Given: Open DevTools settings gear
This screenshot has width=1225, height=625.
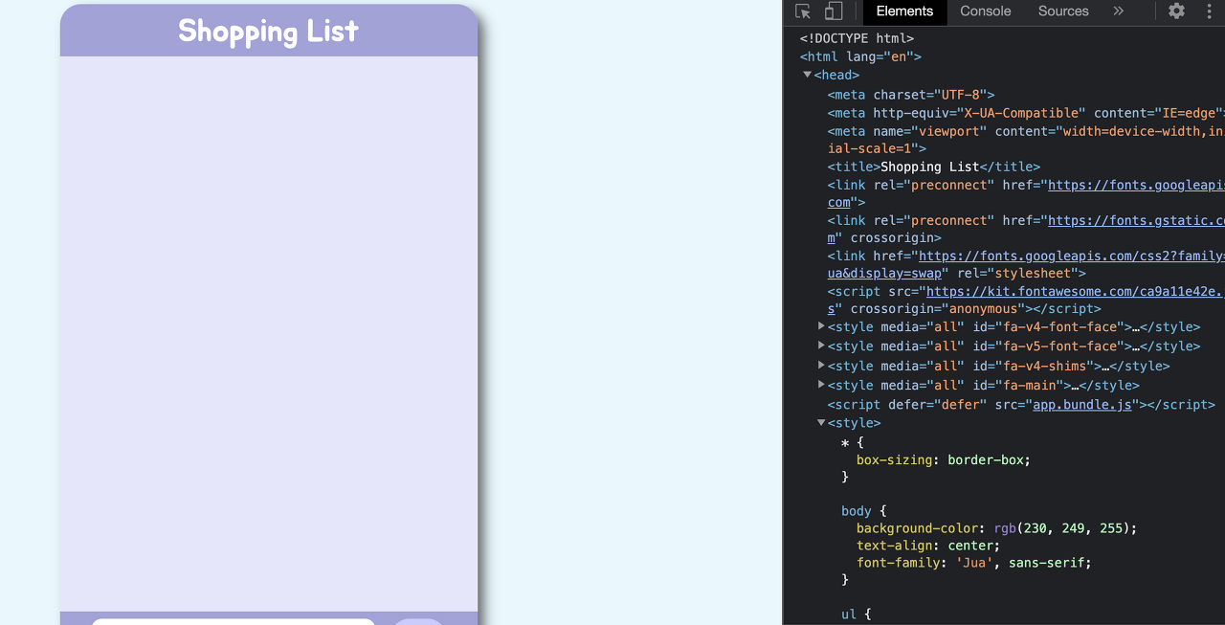Looking at the screenshot, I should pos(1176,11).
